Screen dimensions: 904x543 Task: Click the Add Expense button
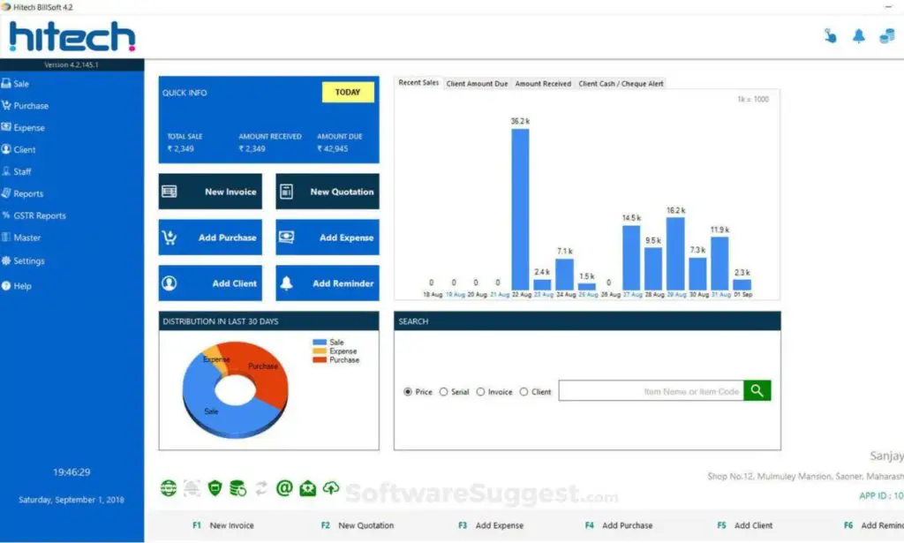pyautogui.click(x=328, y=237)
